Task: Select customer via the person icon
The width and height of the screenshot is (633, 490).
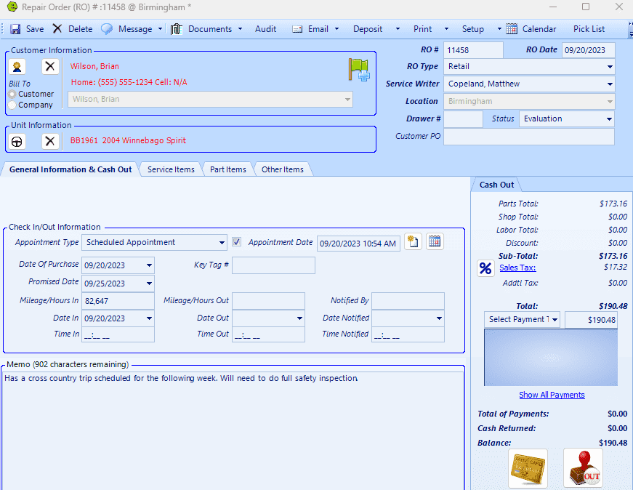Action: tap(17, 67)
